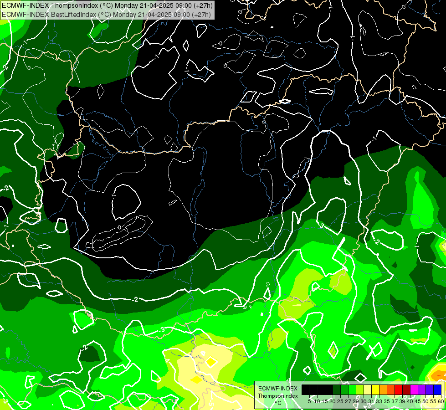Image resolution: width=446 pixels, height=410 pixels.
Task: Select the orange 33–35 legend swatch
Action: 383,390
